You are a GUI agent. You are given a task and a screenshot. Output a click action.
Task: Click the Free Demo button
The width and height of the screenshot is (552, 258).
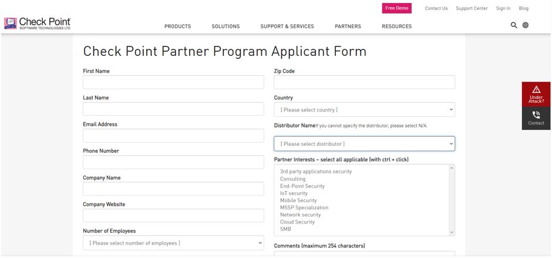pyautogui.click(x=397, y=8)
